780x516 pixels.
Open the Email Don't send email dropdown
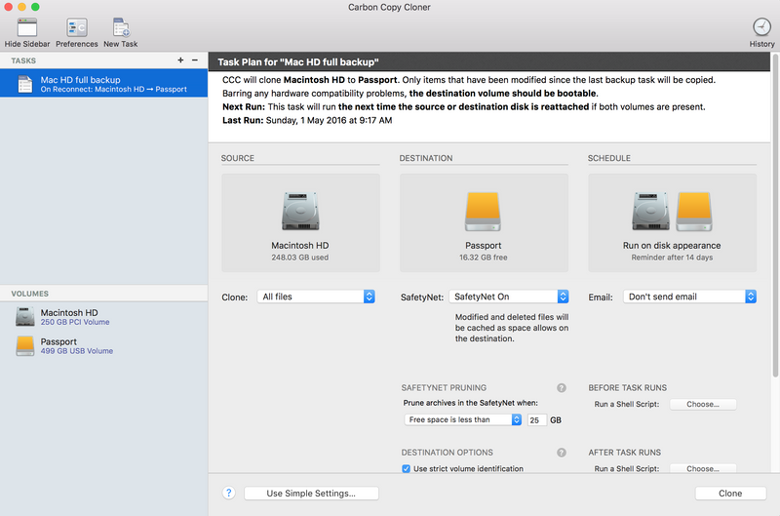690,297
